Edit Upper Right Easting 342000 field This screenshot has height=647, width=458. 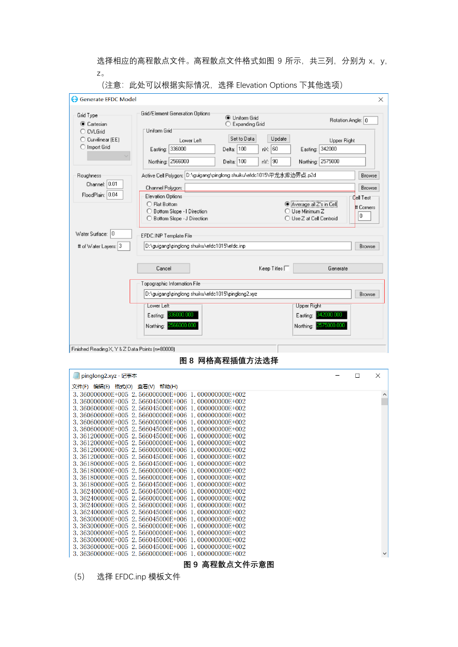(x=342, y=149)
